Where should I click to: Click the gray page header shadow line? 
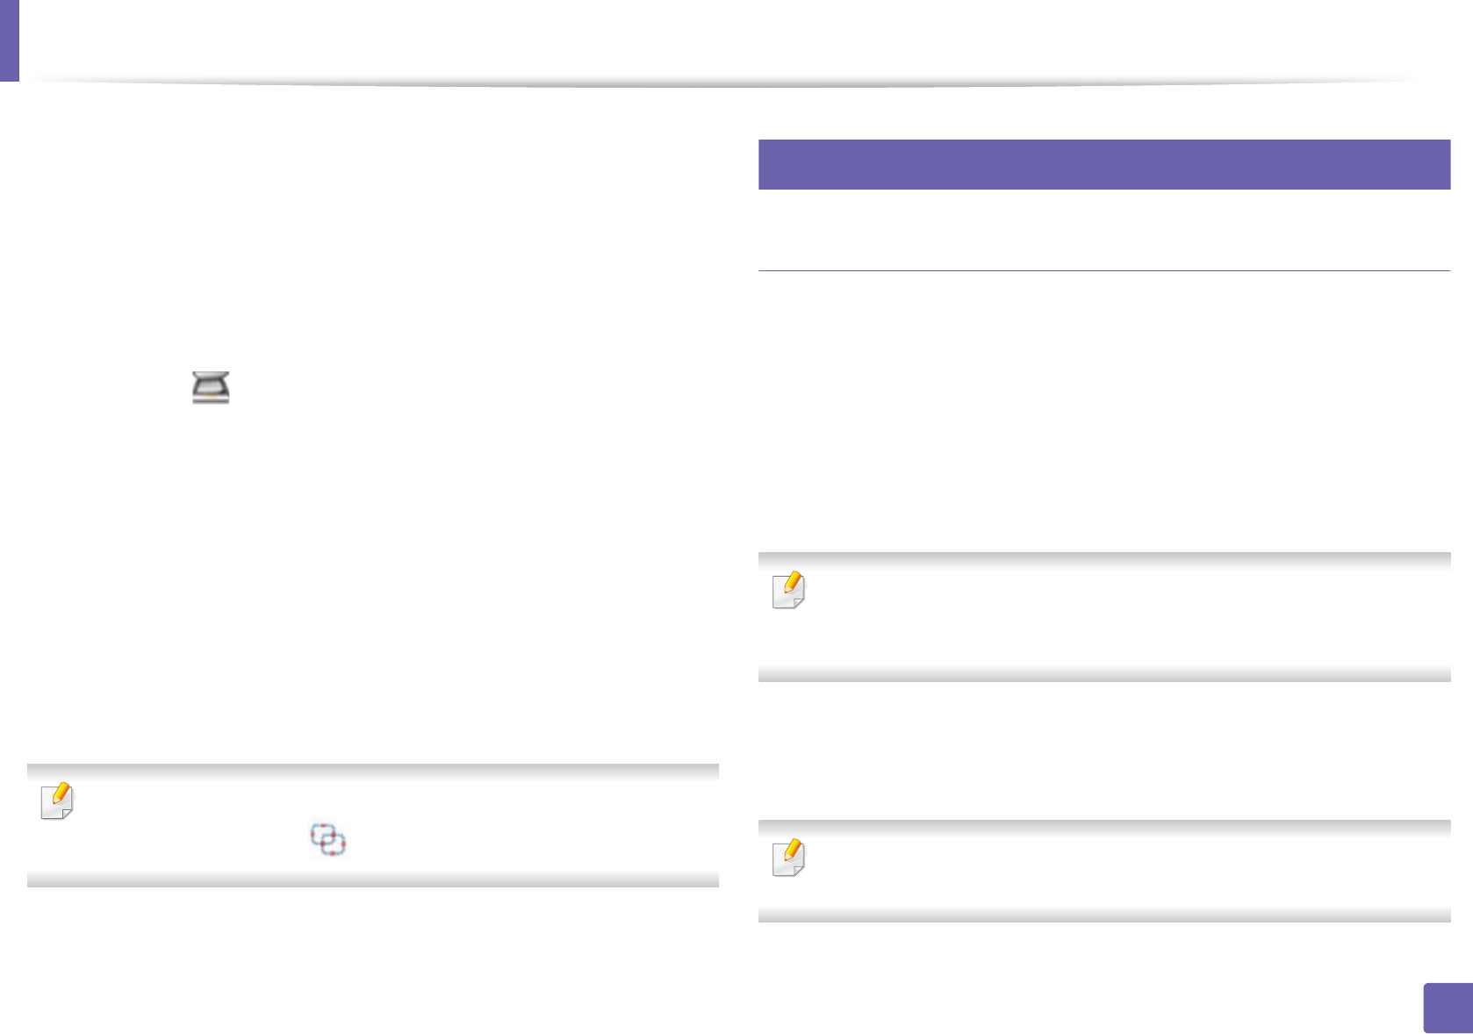click(720, 83)
